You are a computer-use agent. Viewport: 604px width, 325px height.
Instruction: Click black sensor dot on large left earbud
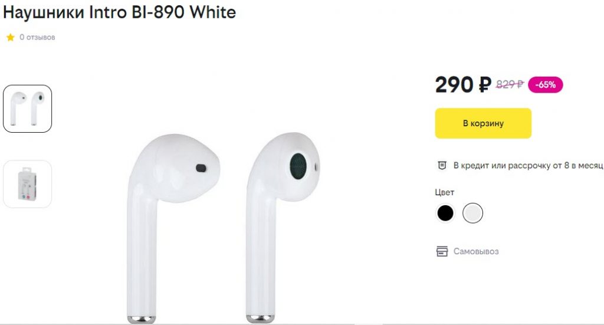coord(201,168)
